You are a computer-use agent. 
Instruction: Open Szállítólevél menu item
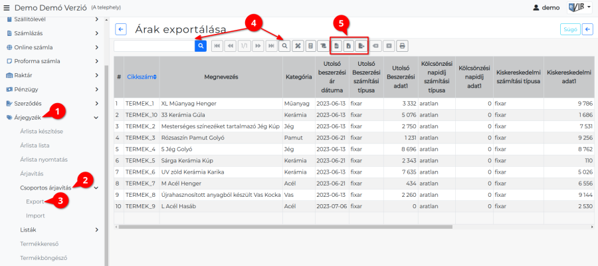pyautogui.click(x=52, y=19)
